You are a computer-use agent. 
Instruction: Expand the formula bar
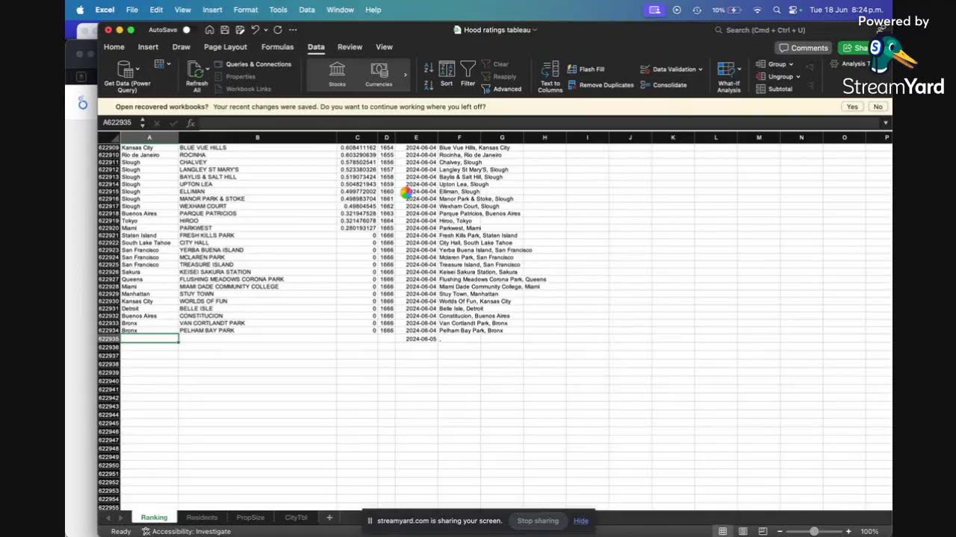(x=886, y=122)
